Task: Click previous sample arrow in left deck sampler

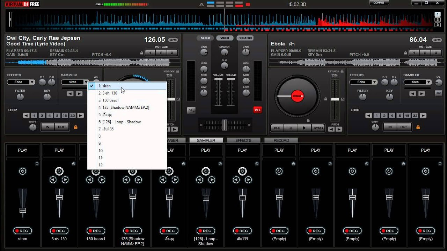Action: point(70,93)
